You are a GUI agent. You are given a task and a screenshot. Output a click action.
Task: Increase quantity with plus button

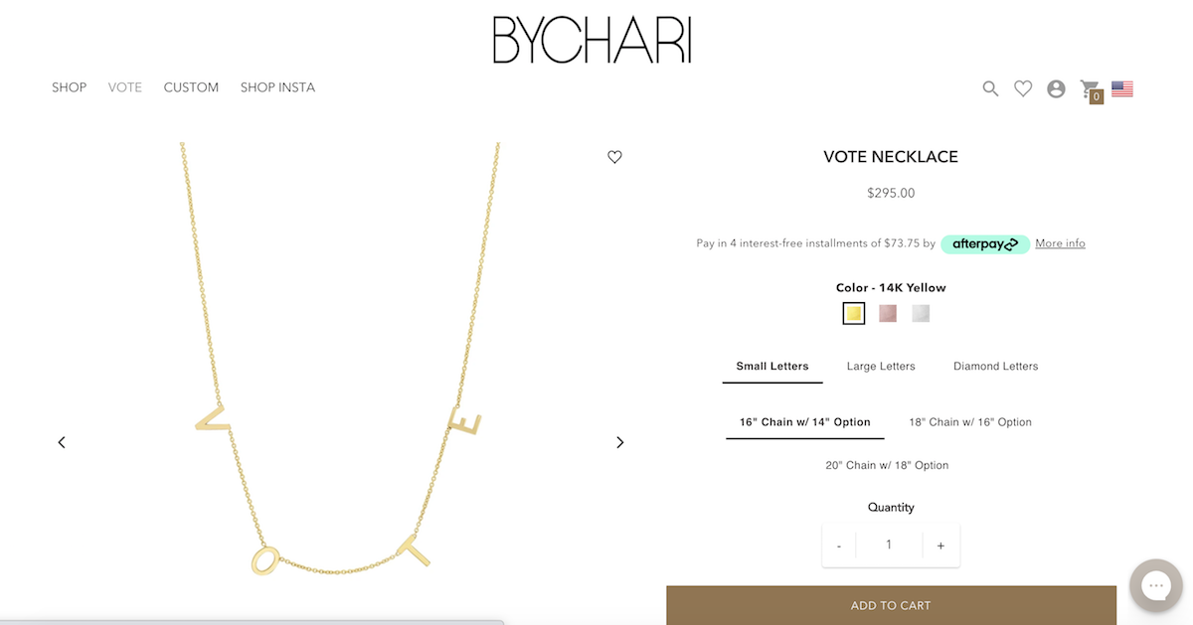940,546
